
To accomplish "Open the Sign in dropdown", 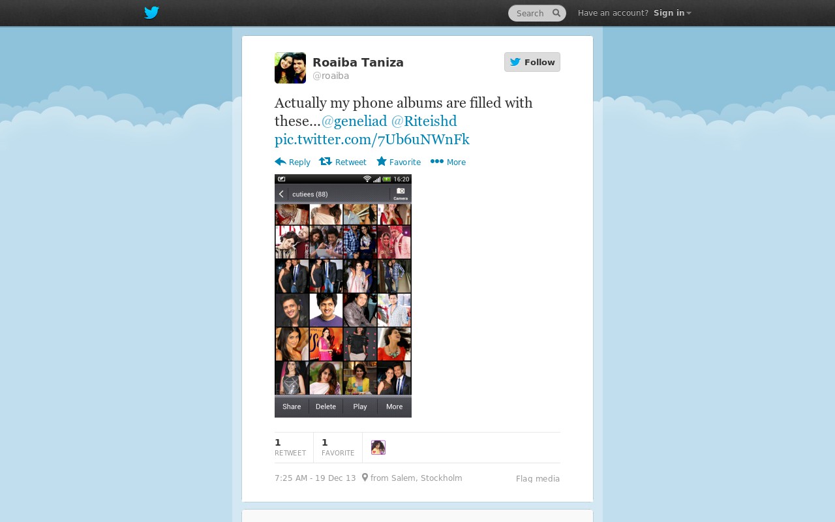I will pos(672,13).
